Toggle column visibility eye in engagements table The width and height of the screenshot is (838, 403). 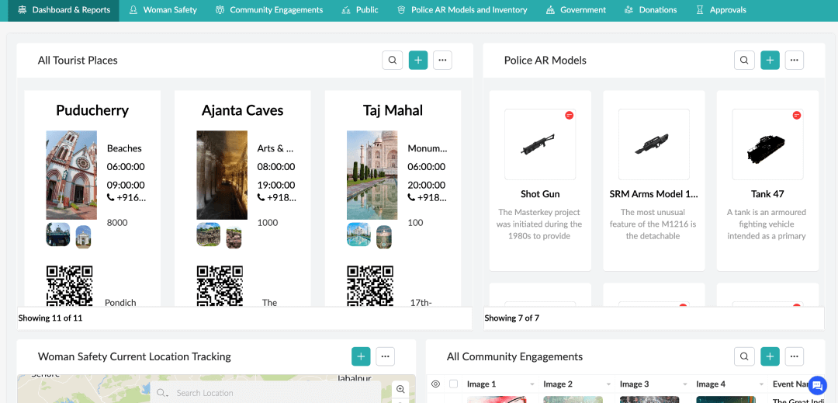[435, 384]
